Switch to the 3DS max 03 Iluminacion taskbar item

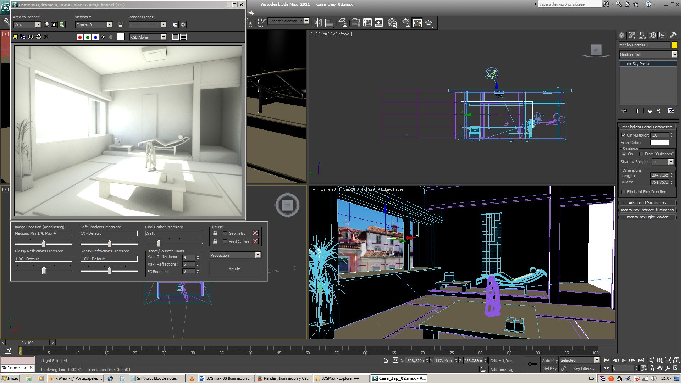click(226, 378)
